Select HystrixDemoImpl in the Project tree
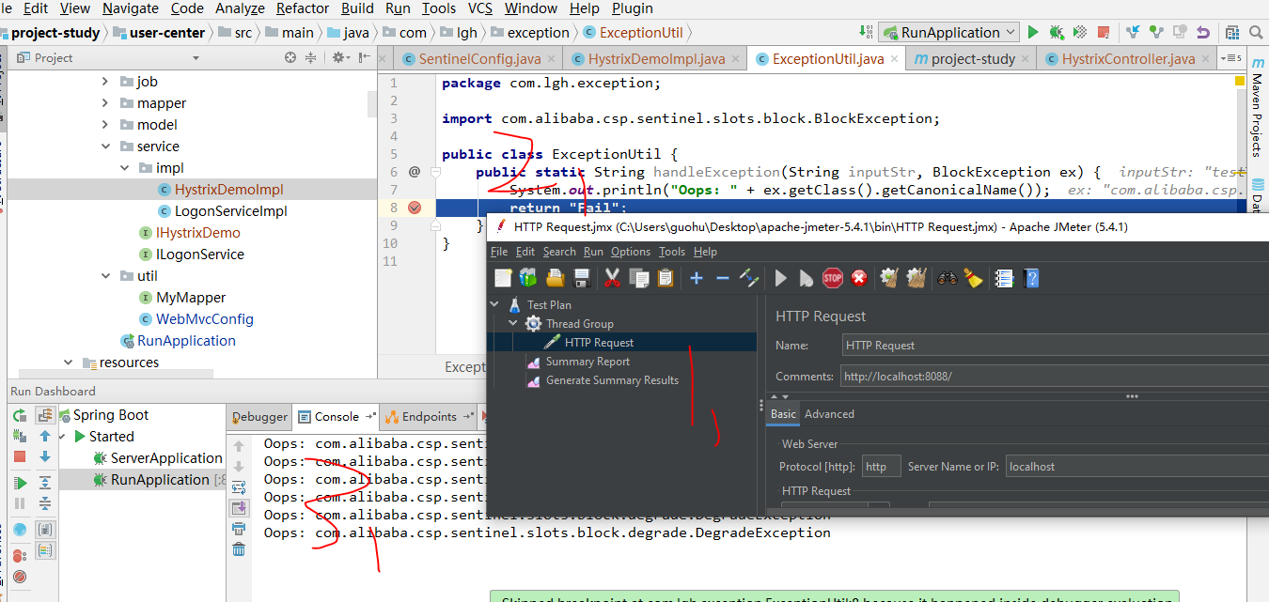This screenshot has height=602, width=1269. coord(228,190)
